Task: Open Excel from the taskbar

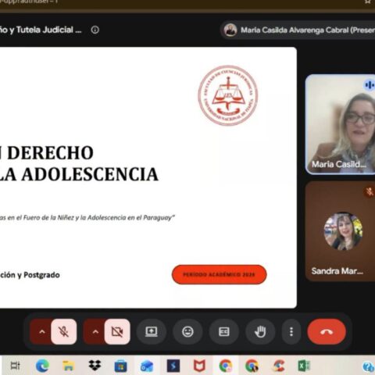Action: click(x=304, y=366)
